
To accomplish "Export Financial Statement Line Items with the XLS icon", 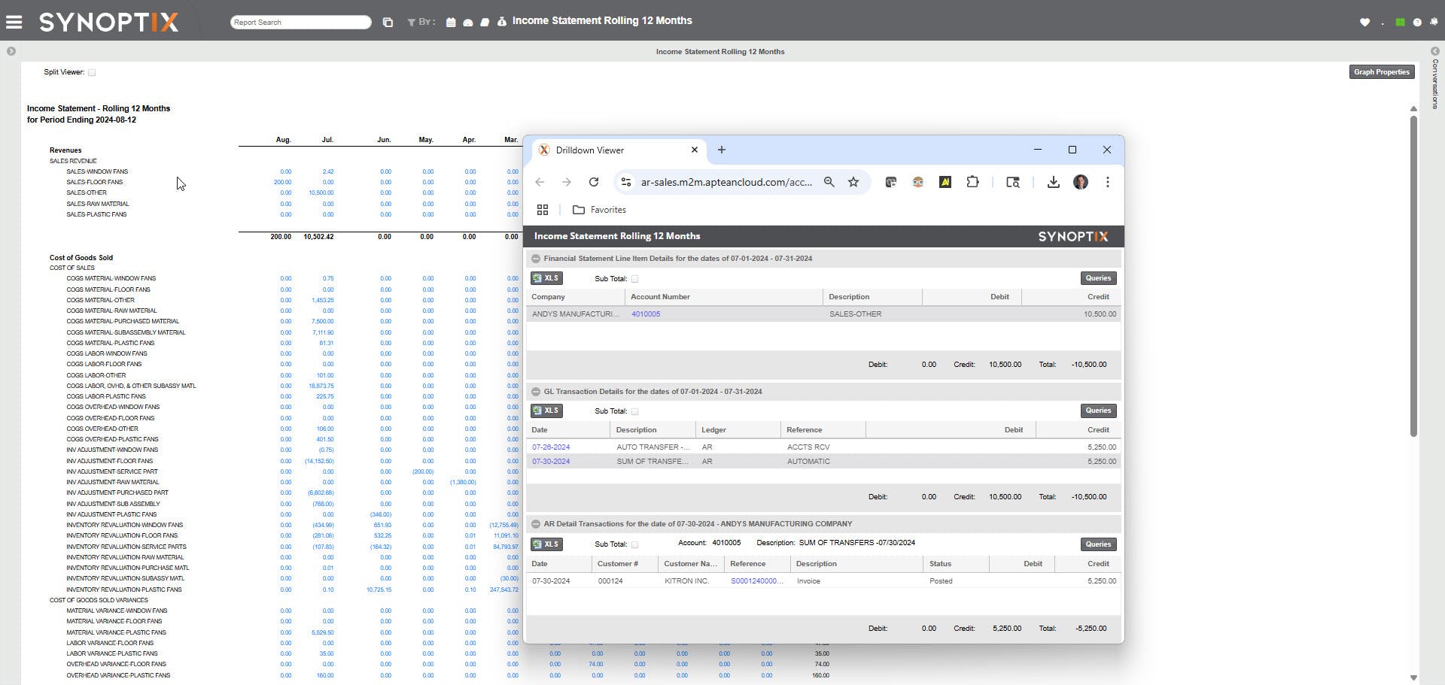I will [546, 278].
